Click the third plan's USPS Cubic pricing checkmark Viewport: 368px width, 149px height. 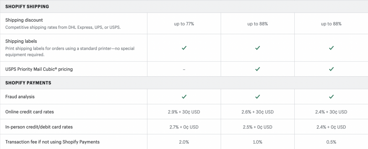(331, 69)
